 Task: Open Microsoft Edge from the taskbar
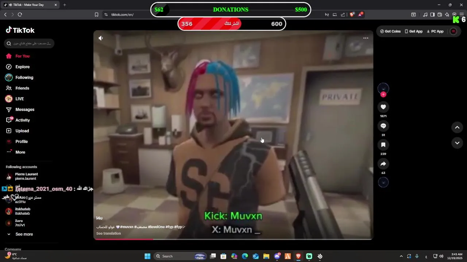[245, 256]
